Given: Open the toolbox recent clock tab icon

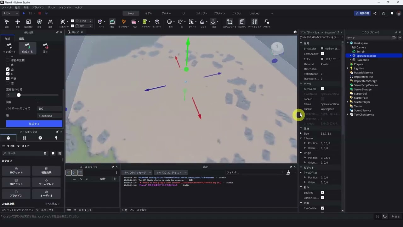Looking at the screenshot, I should pyautogui.click(x=40, y=138).
